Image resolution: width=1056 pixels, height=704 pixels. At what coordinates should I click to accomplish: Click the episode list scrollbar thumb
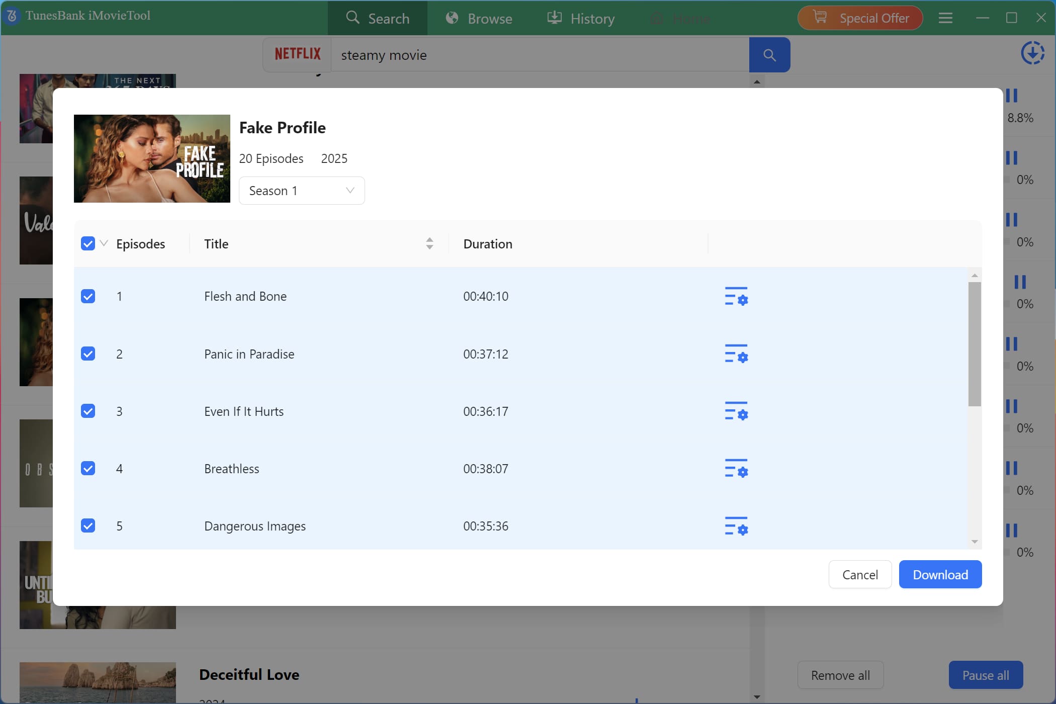click(975, 344)
